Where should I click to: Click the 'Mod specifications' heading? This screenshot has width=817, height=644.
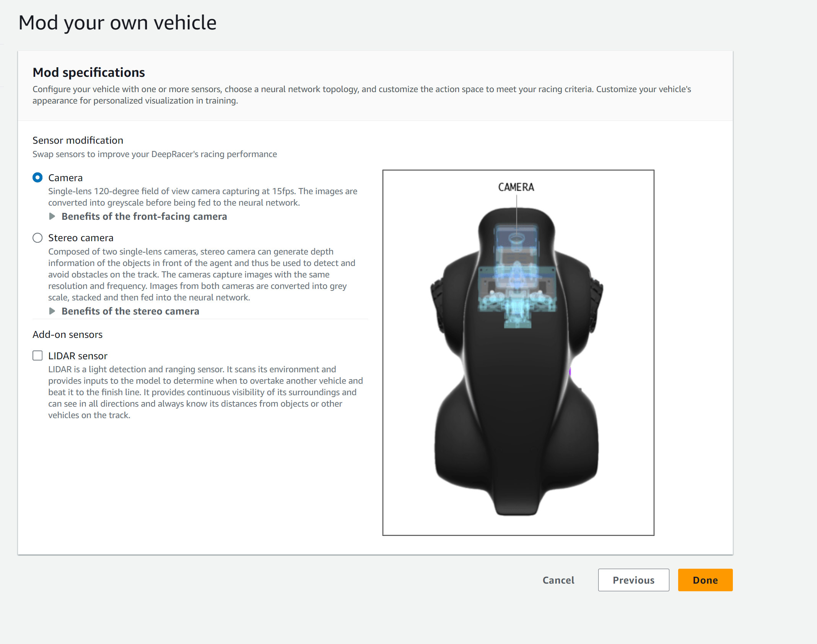tap(89, 73)
